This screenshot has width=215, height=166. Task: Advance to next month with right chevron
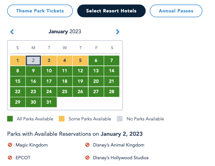point(118,32)
